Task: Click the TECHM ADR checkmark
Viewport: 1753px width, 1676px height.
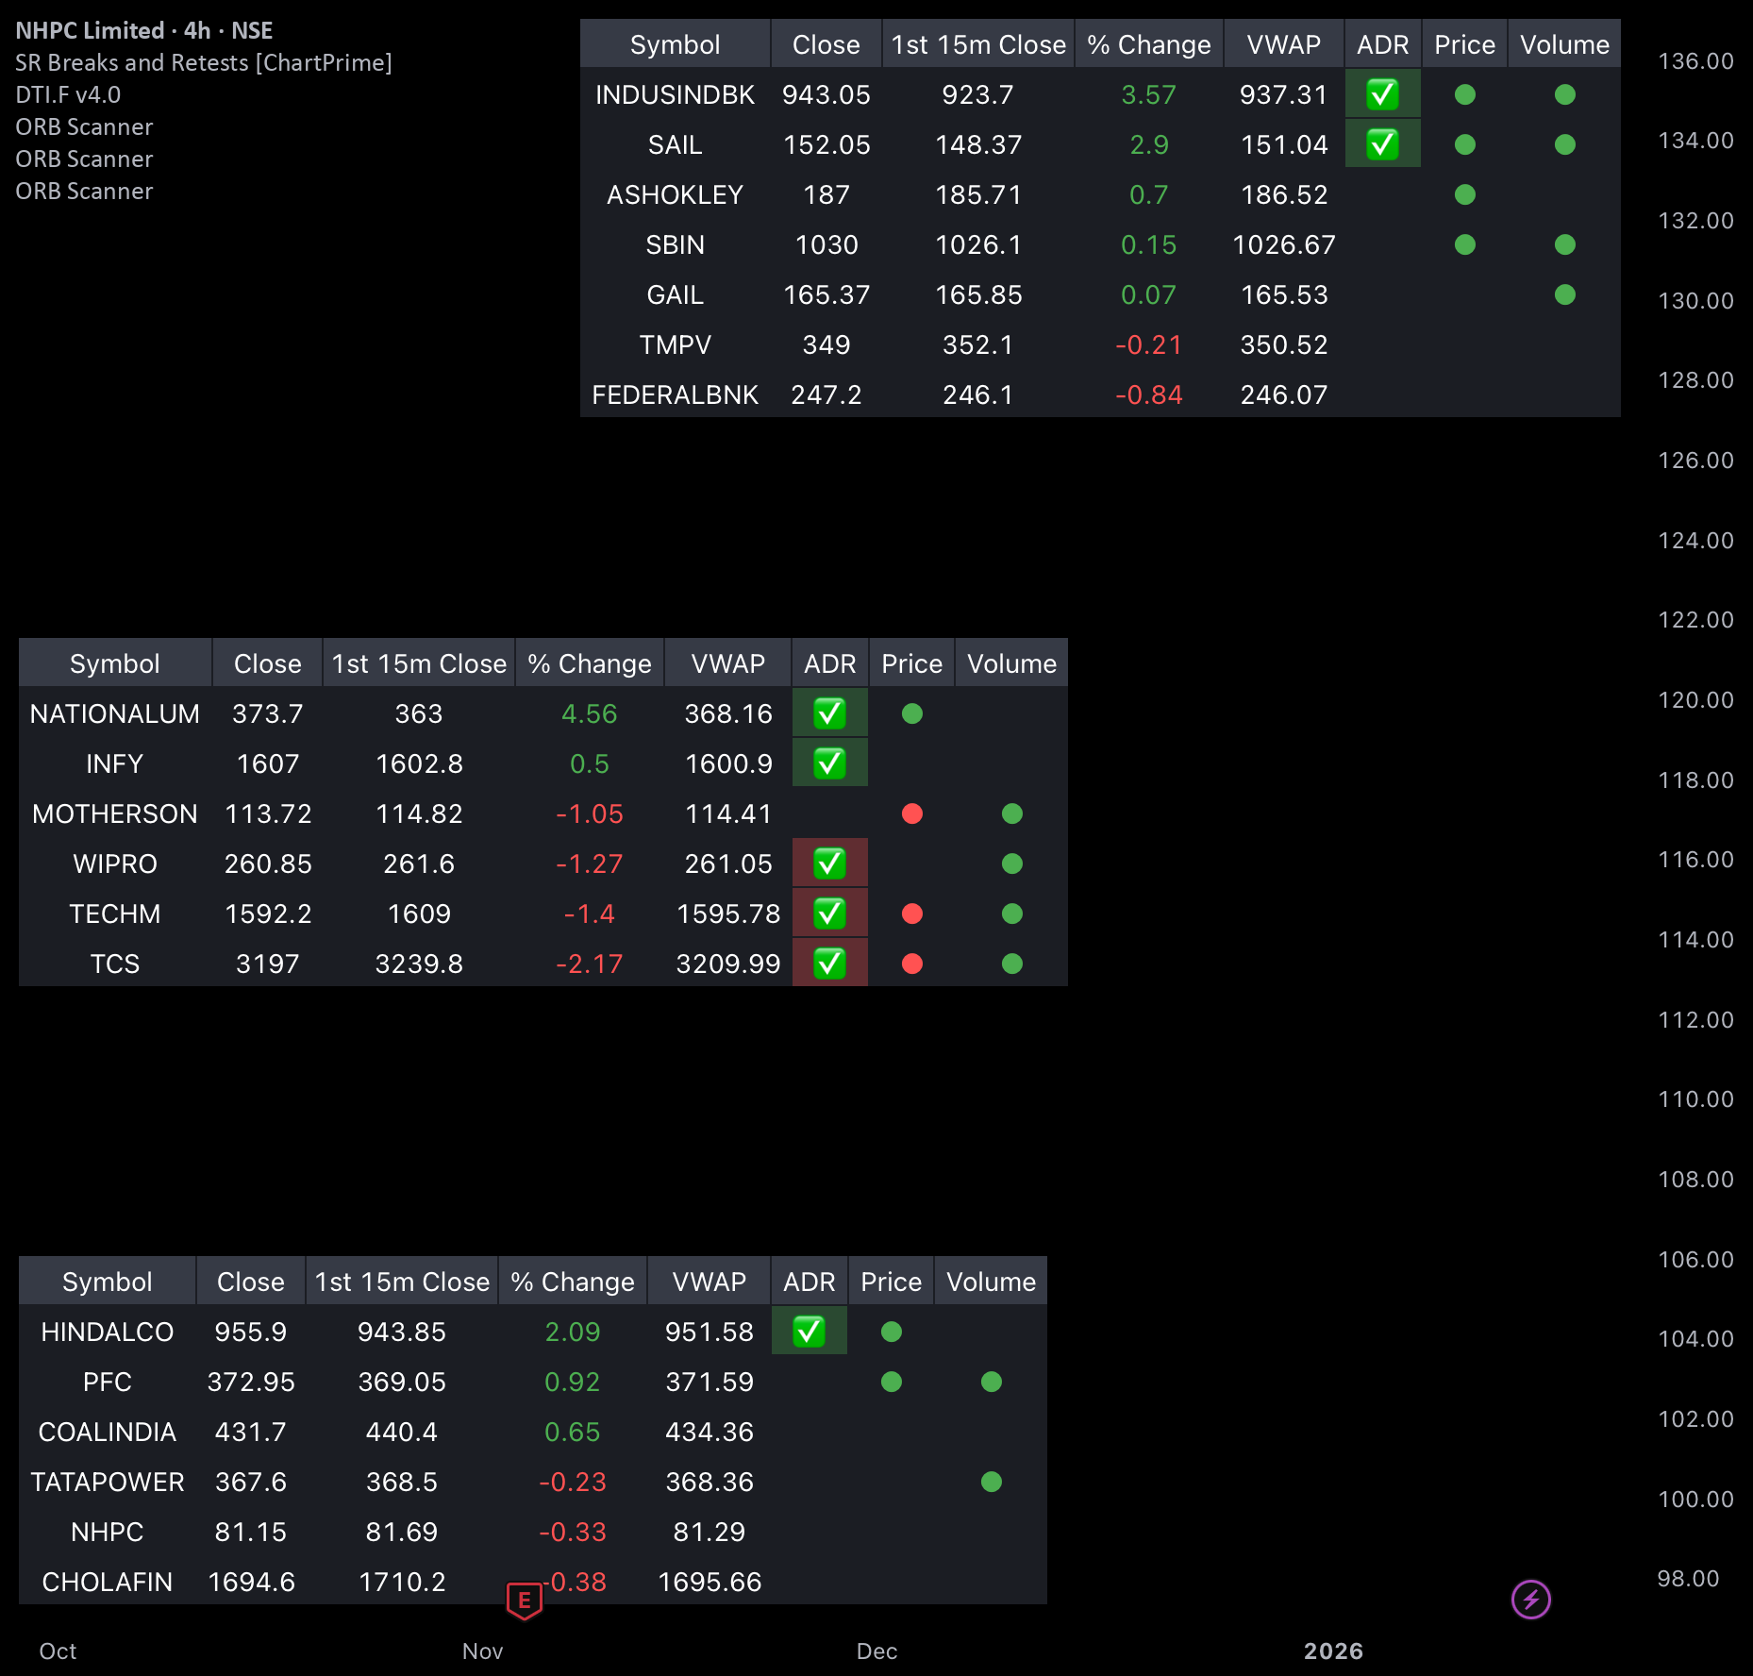Action: [829, 913]
